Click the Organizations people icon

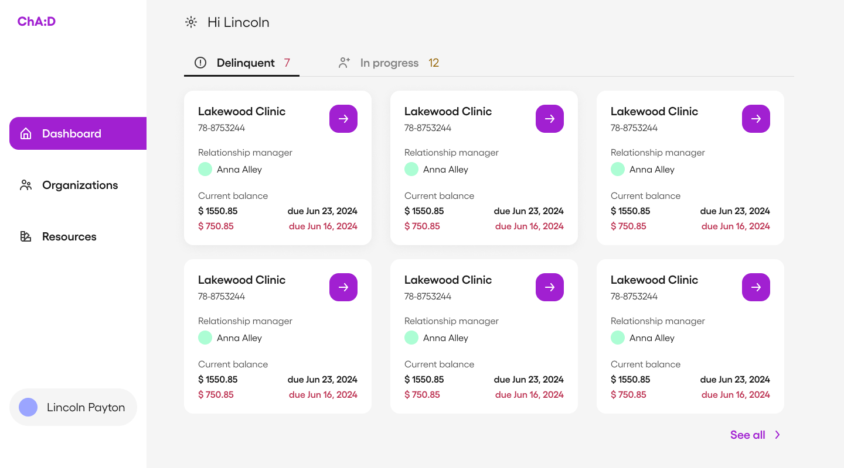coord(26,185)
